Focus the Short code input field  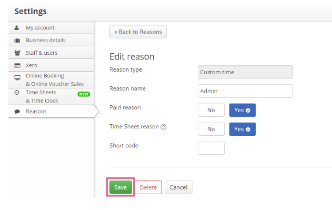211,148
